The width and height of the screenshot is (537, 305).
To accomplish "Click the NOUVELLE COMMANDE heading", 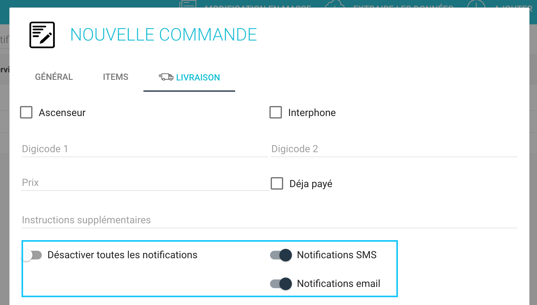I will coord(164,35).
